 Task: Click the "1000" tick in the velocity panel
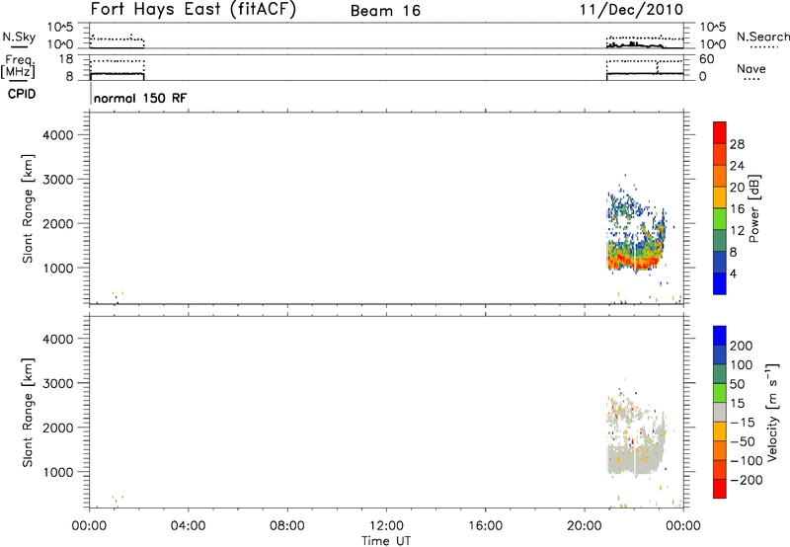point(58,472)
